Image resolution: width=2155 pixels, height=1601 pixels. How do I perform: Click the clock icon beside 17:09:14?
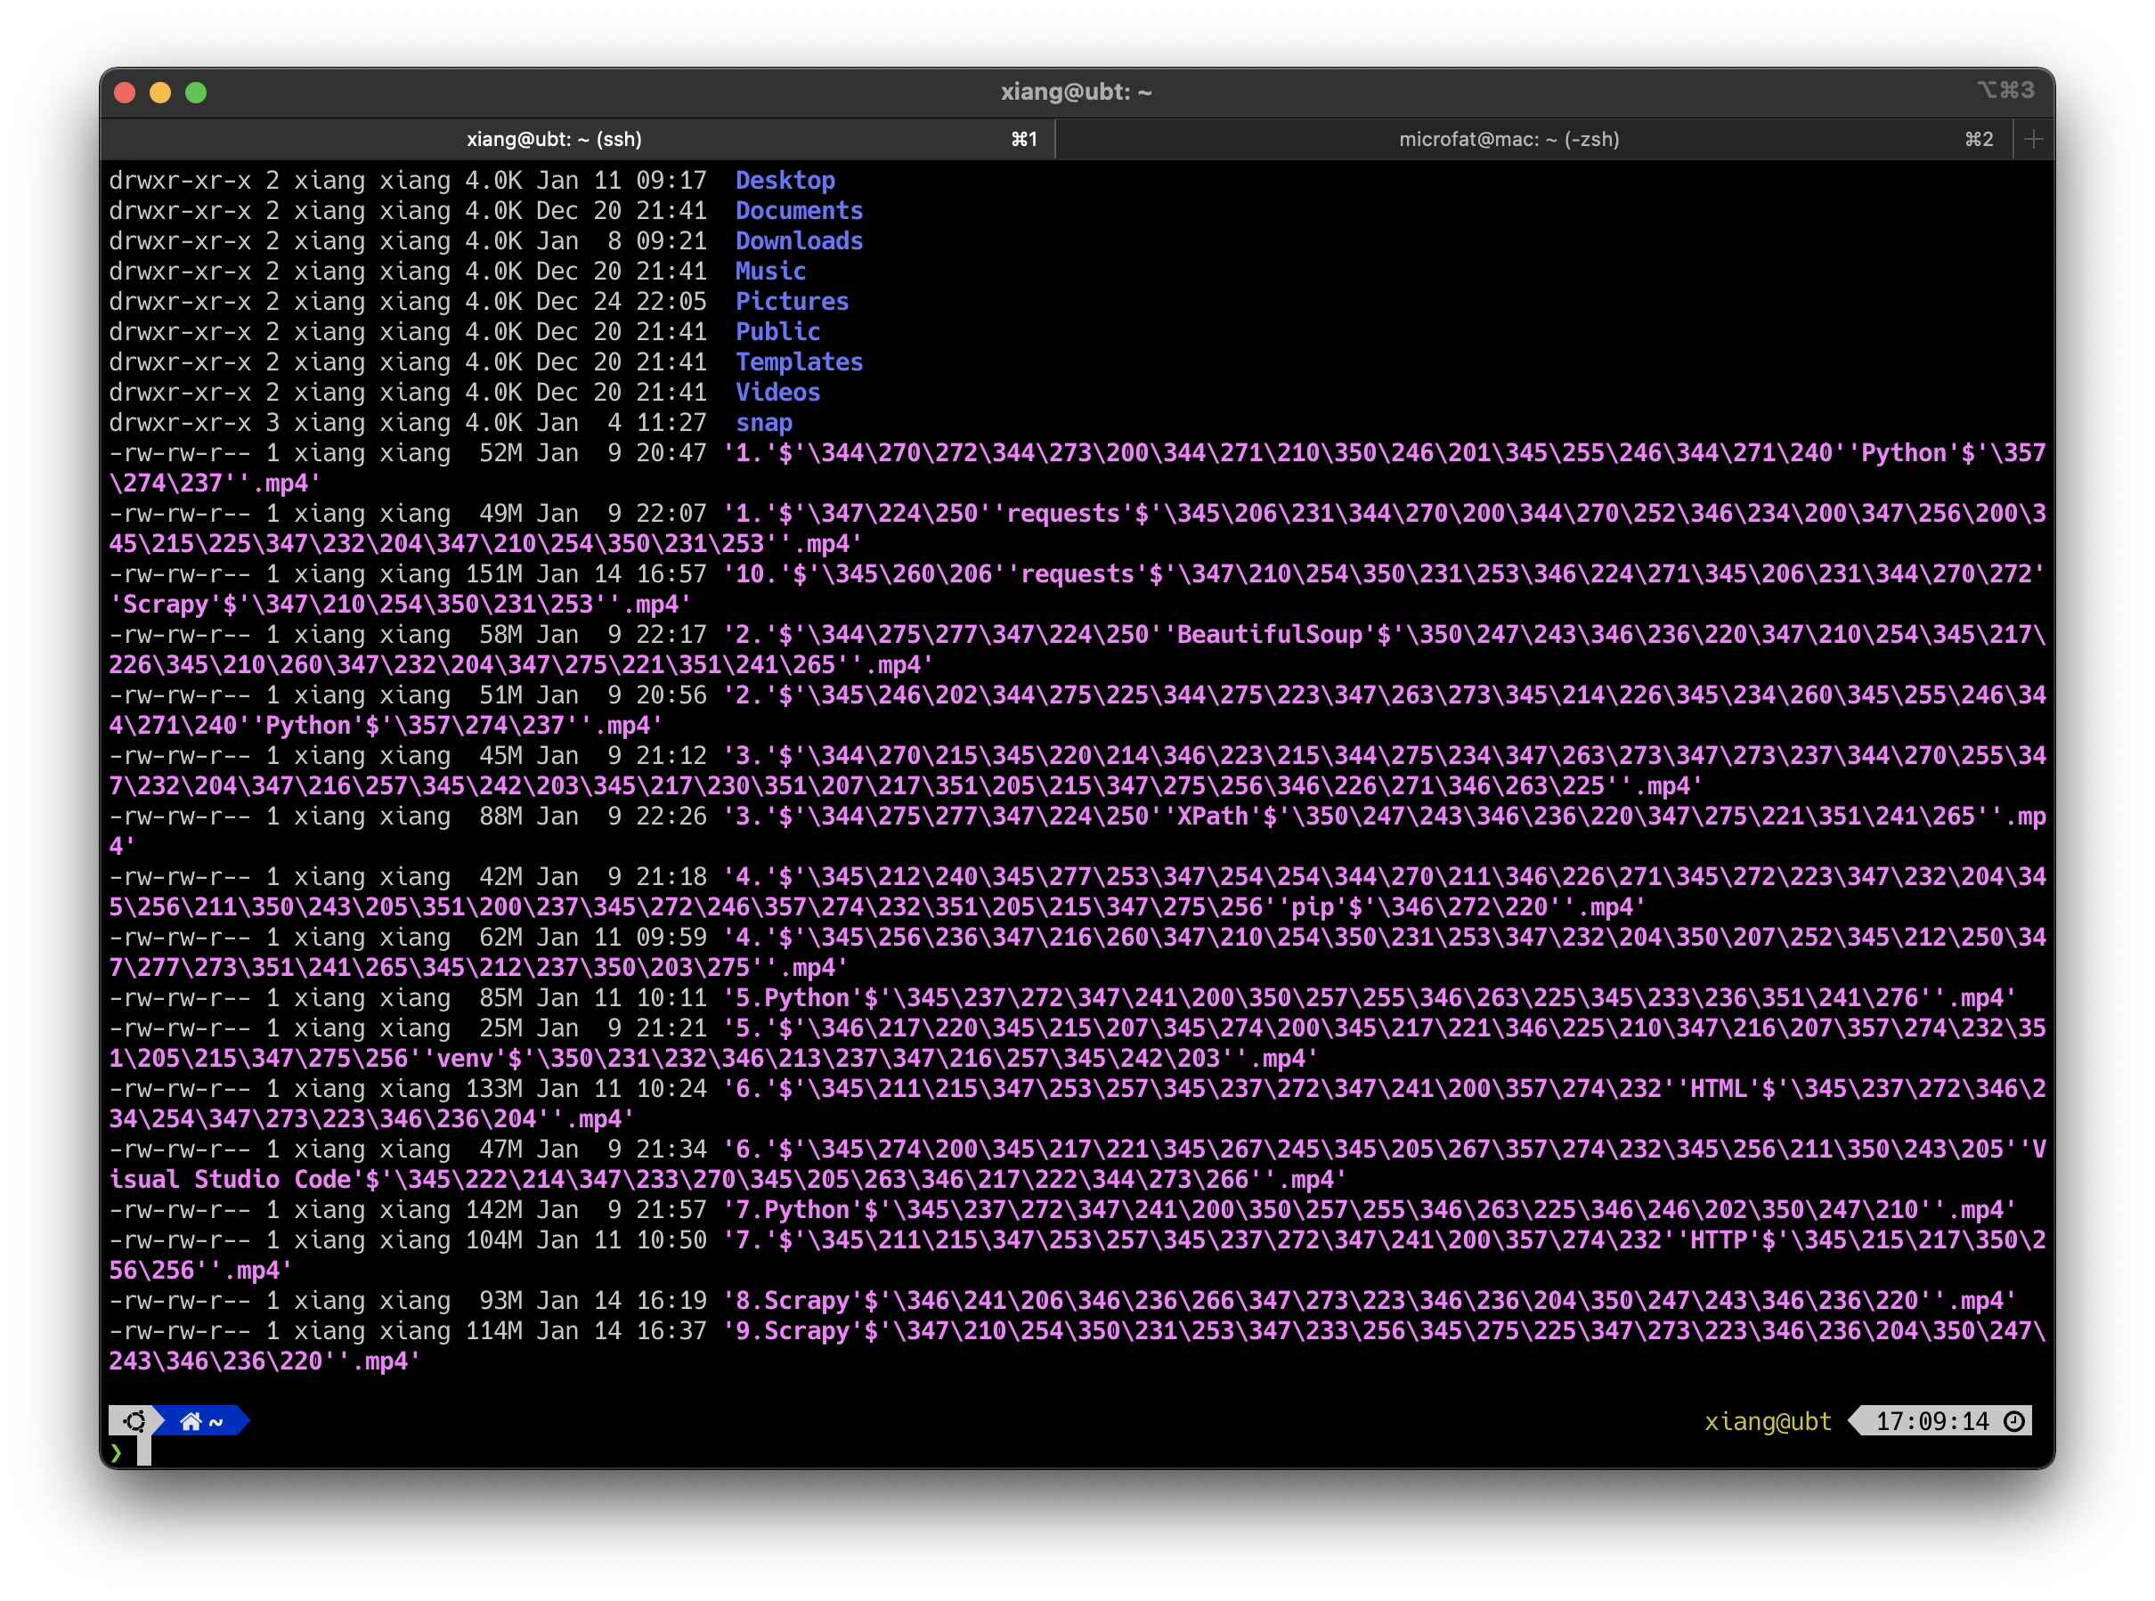[x=2014, y=1421]
